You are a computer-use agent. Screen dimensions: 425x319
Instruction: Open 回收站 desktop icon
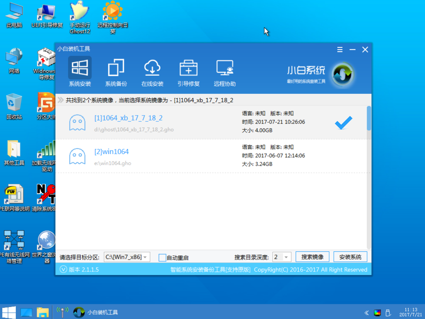point(14,107)
